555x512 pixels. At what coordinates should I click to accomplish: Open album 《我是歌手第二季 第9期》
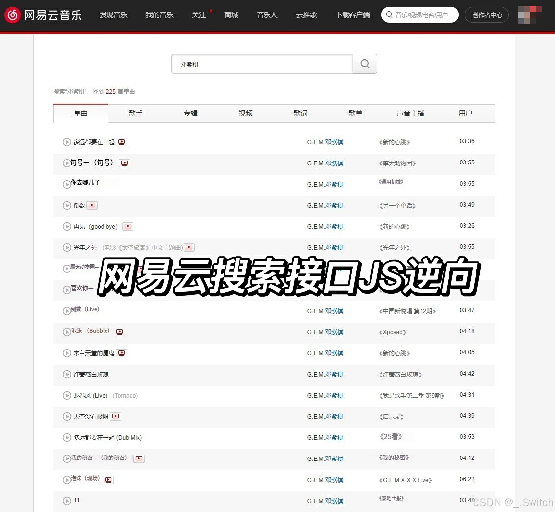point(411,396)
